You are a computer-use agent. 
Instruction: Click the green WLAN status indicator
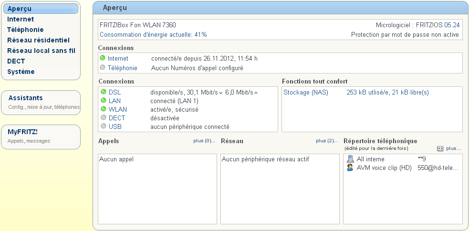pos(104,109)
